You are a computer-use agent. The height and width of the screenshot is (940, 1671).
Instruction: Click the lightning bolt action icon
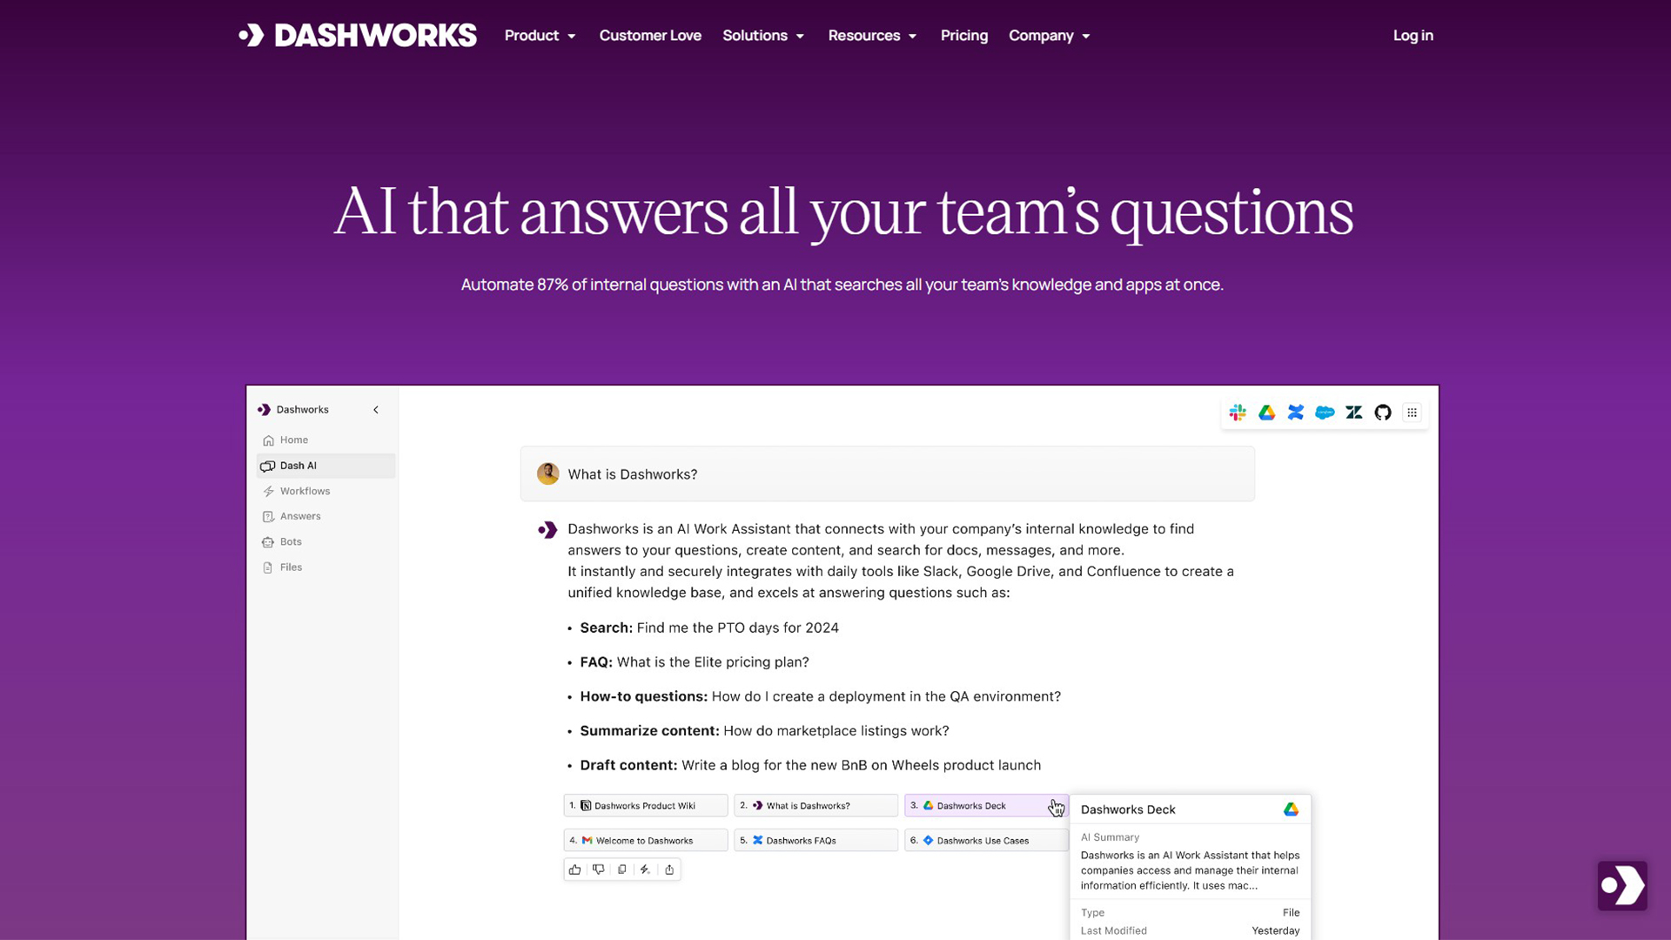pos(645,869)
